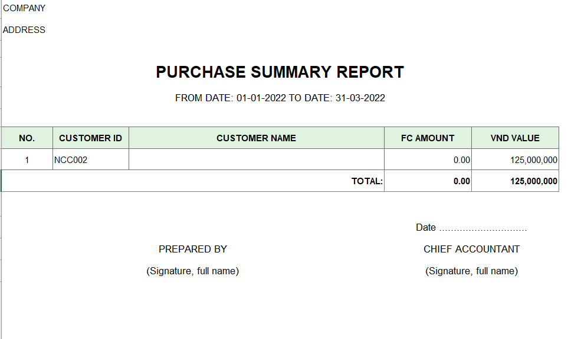Viewport: 581px width, 339px height.
Task: Select the bold total 125,000,000 cell
Action: point(515,181)
